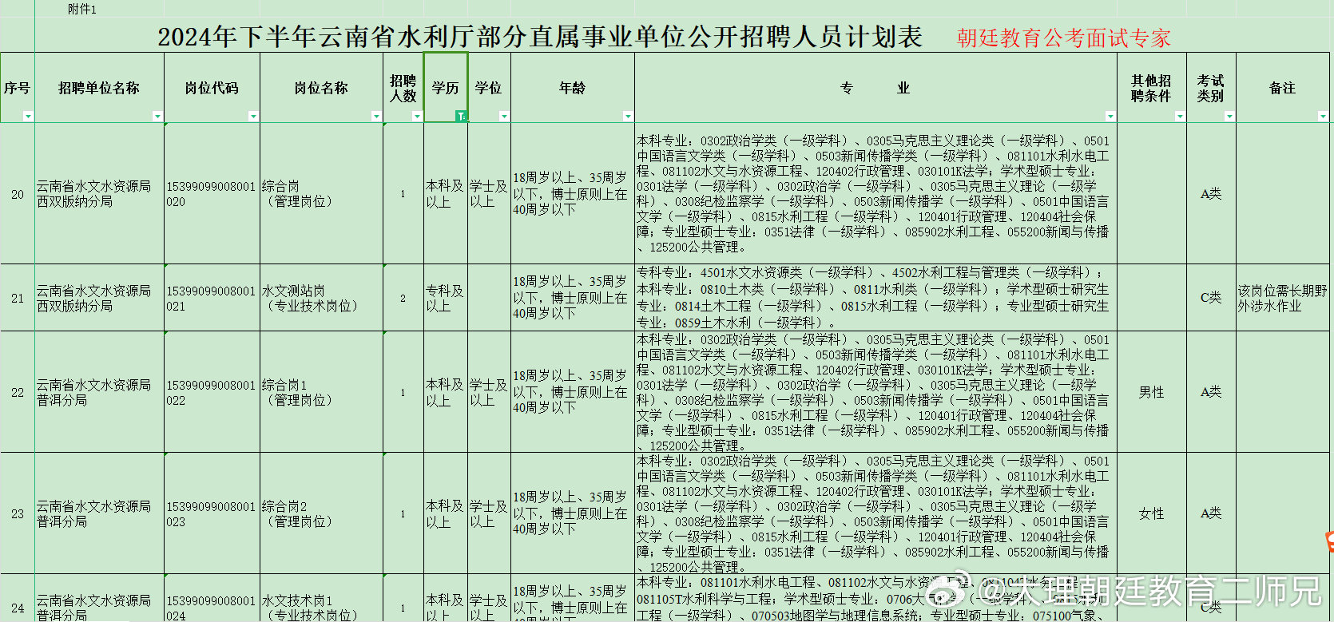Screen dimensions: 1334x622
Task: Click post code ending 020
Action: [212, 194]
